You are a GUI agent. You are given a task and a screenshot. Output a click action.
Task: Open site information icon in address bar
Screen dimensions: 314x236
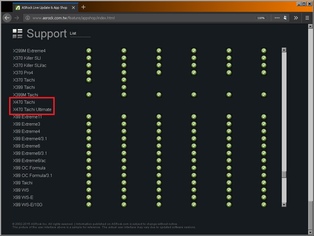28,18
